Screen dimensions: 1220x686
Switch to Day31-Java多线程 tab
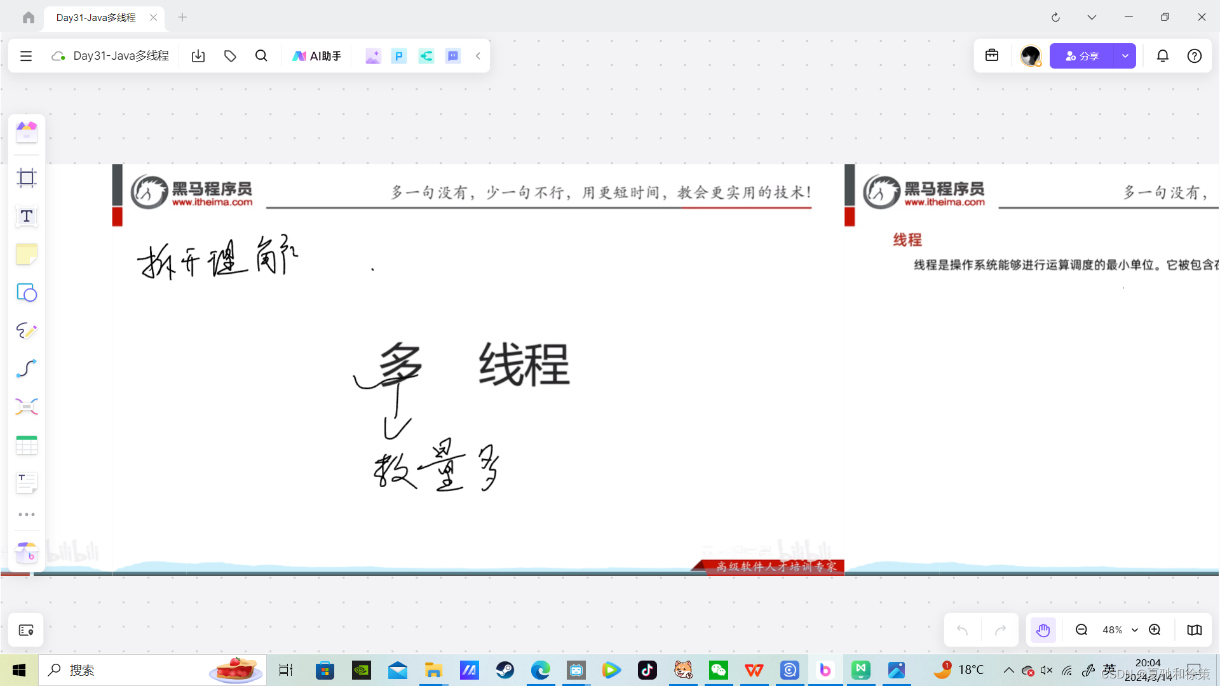(96, 17)
